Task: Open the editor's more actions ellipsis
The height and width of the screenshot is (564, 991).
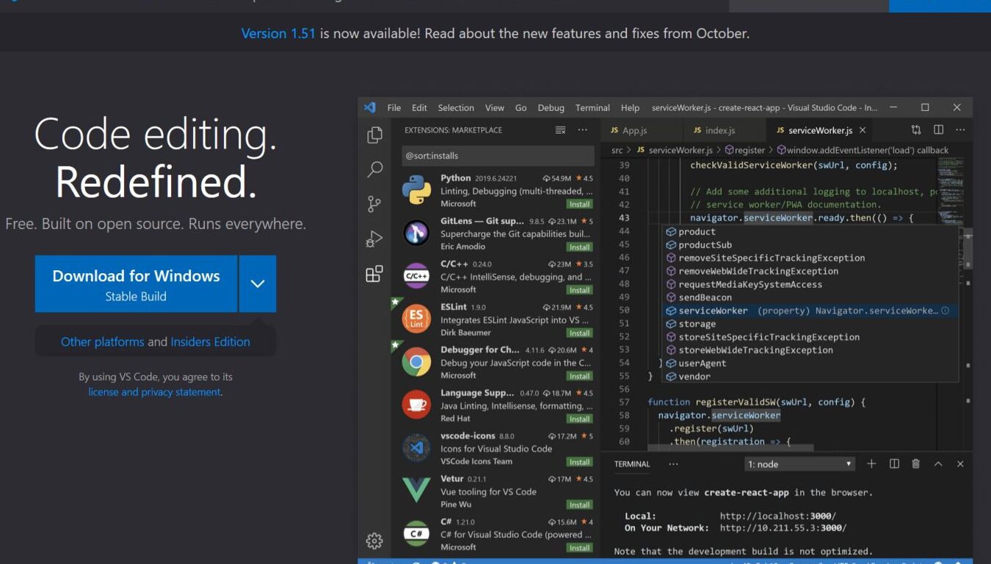Action: point(960,130)
